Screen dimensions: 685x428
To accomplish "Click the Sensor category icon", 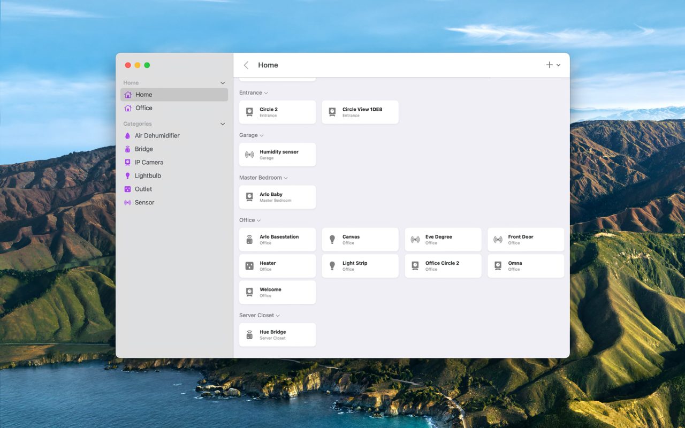I will click(x=128, y=202).
